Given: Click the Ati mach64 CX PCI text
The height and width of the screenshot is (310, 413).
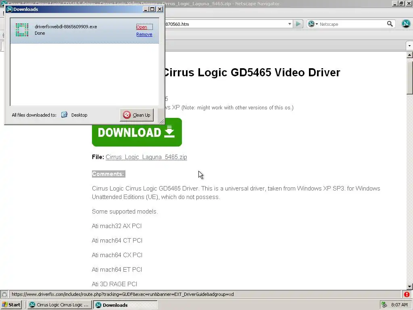Looking at the screenshot, I should (117, 255).
